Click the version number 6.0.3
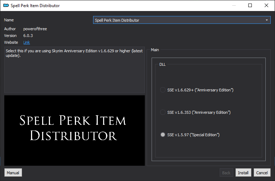This screenshot has width=275, height=181. click(28, 36)
